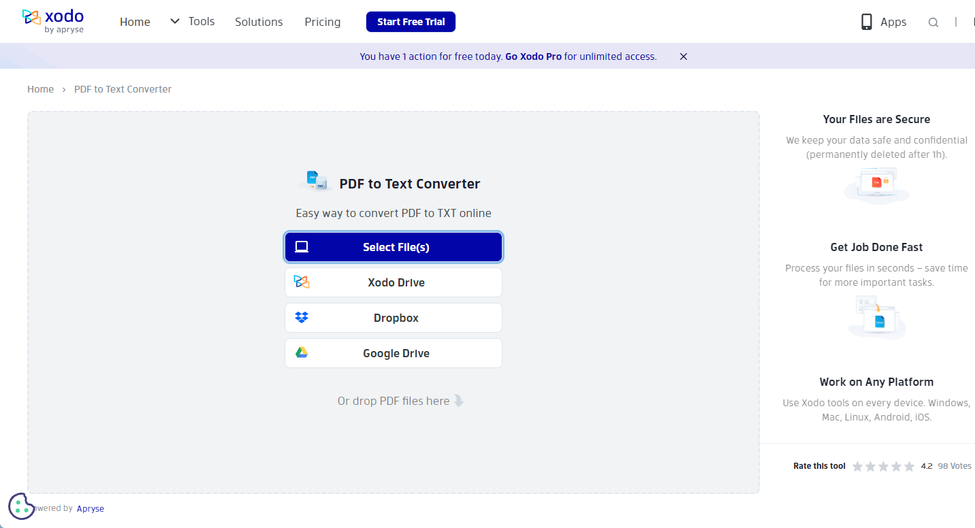The height and width of the screenshot is (528, 975).
Task: Rate this tool five stars
Action: (910, 466)
